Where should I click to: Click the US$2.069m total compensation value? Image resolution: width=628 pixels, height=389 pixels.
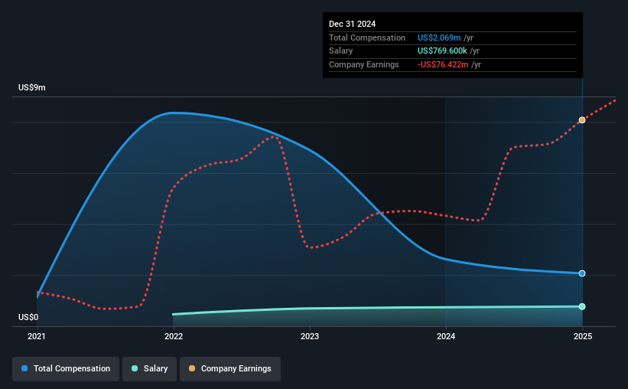click(x=439, y=38)
